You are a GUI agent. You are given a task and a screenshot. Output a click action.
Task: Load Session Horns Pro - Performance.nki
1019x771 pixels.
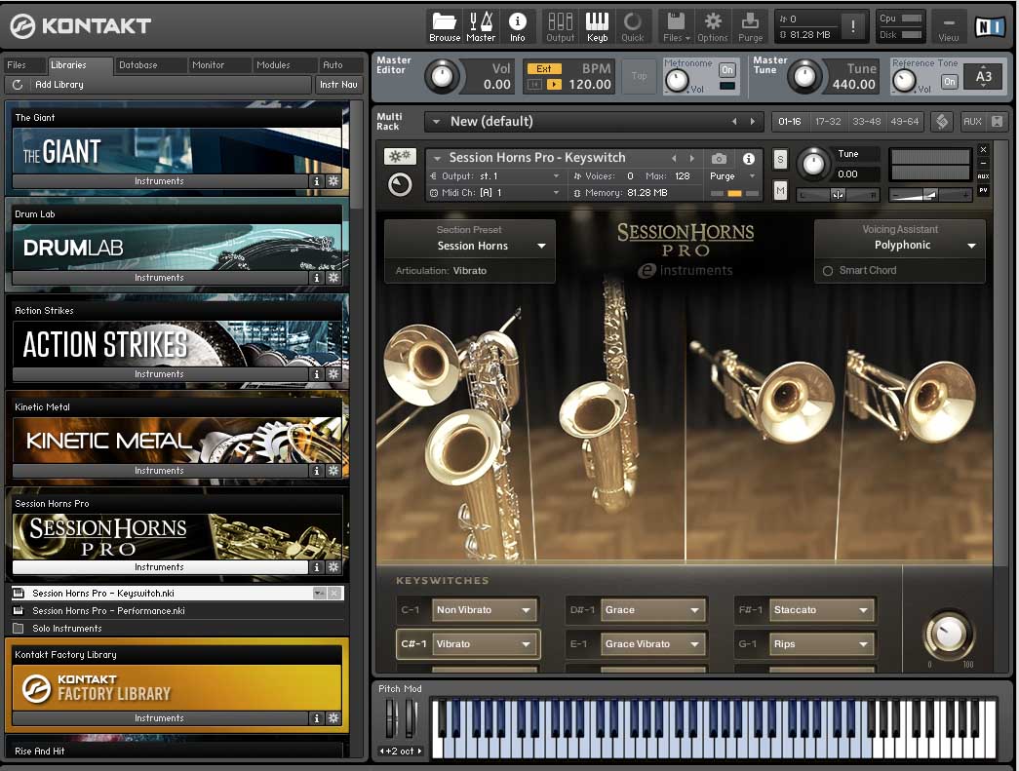108,611
